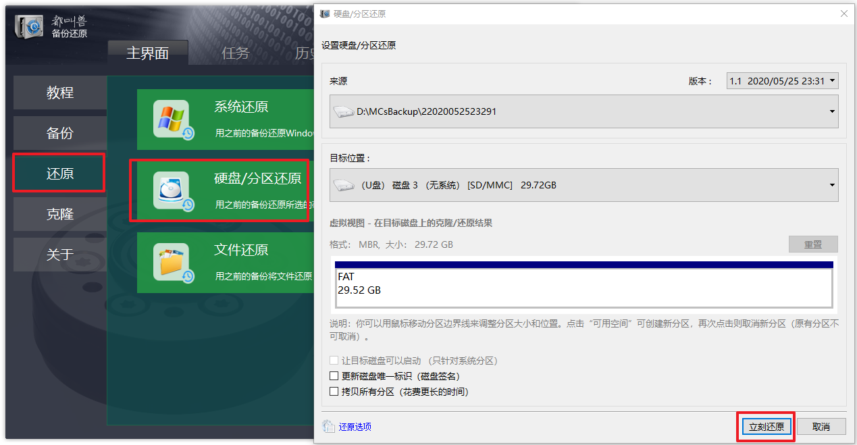
Task: Click the source backup drive icon
Action: (344, 111)
